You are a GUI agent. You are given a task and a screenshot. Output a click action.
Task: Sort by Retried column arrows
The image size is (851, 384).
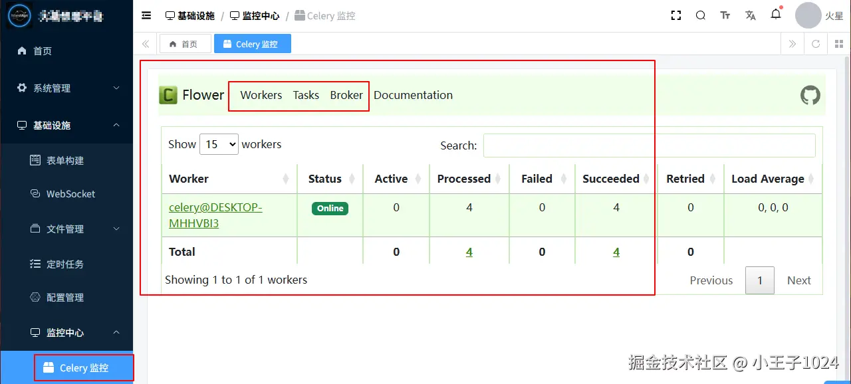click(x=713, y=179)
